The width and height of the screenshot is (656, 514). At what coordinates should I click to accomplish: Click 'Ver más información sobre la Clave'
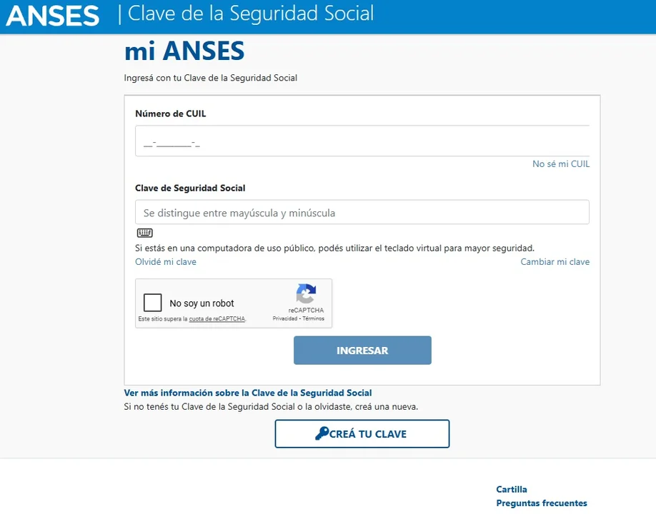(x=248, y=392)
